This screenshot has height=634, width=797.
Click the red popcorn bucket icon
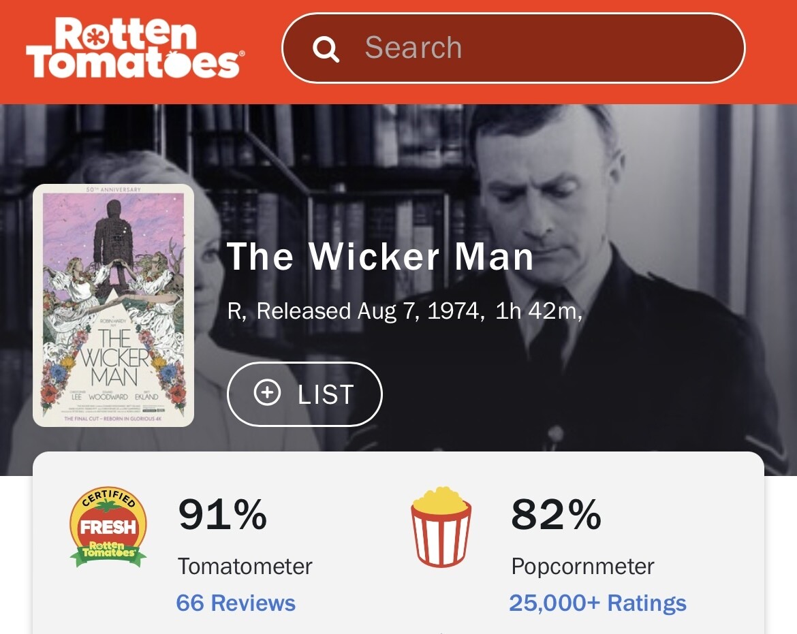pos(441,526)
